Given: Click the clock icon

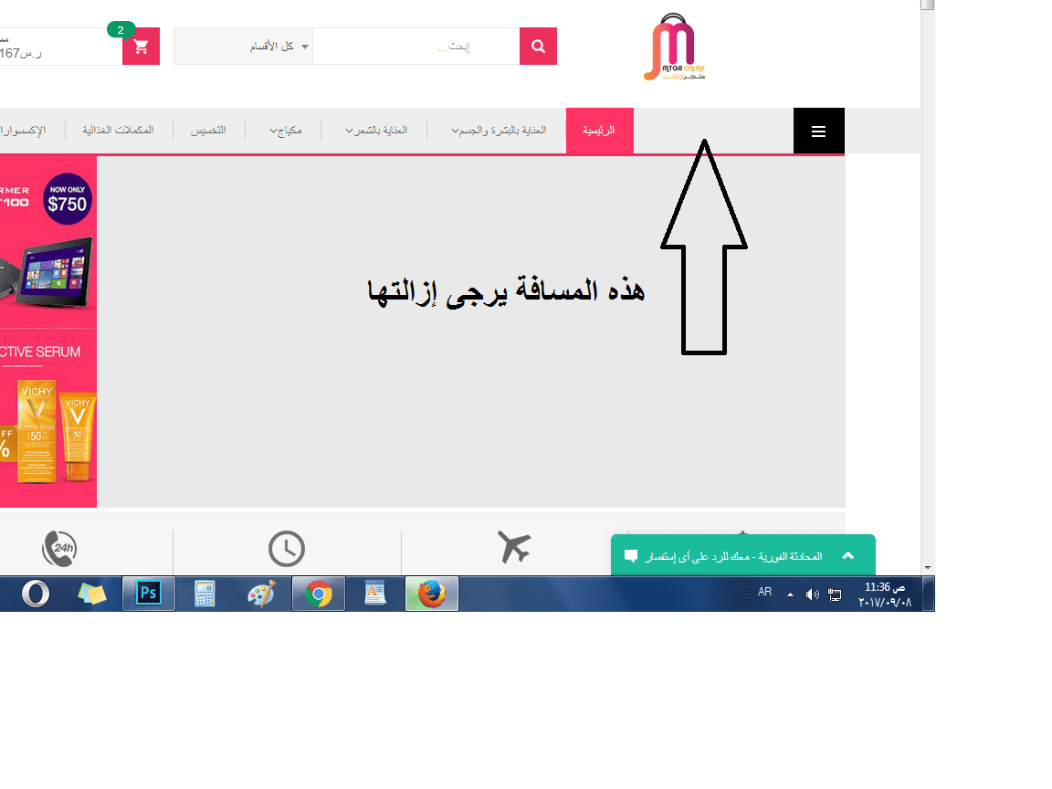Looking at the screenshot, I should (287, 549).
